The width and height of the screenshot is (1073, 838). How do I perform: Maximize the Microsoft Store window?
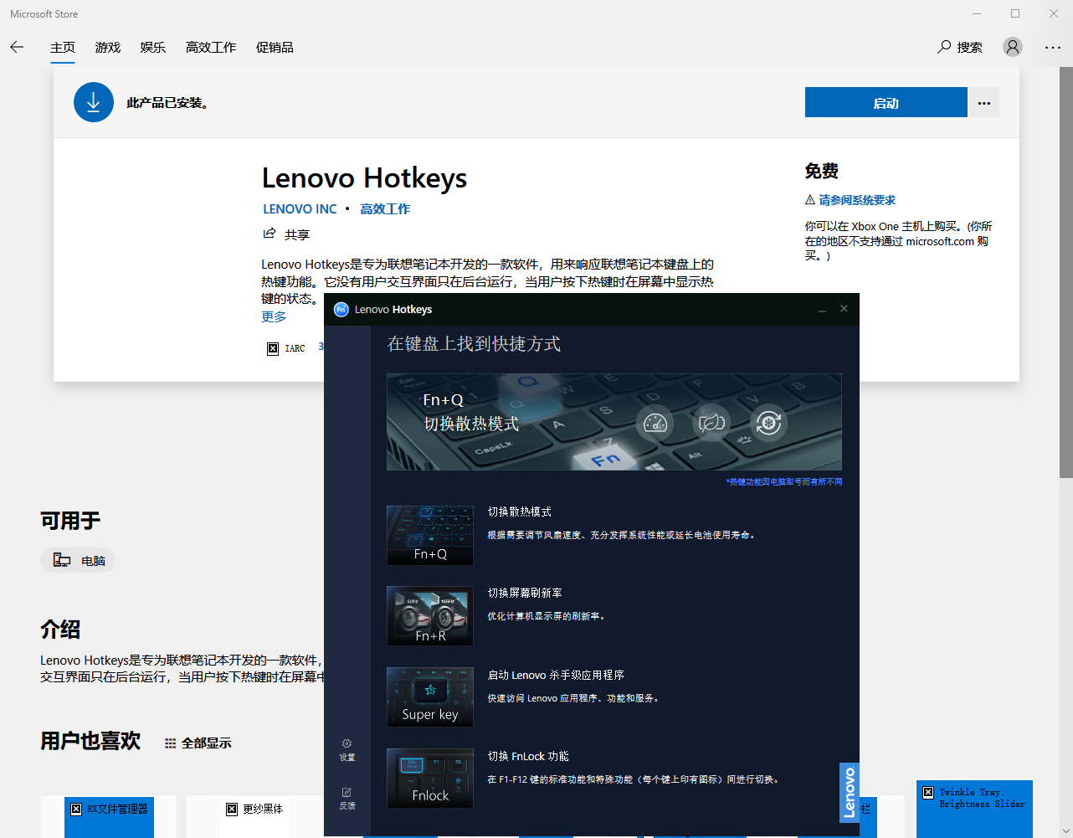[x=1015, y=13]
